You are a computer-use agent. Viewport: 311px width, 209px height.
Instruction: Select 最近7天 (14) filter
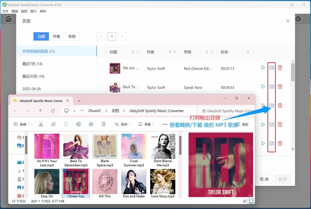click(57, 64)
